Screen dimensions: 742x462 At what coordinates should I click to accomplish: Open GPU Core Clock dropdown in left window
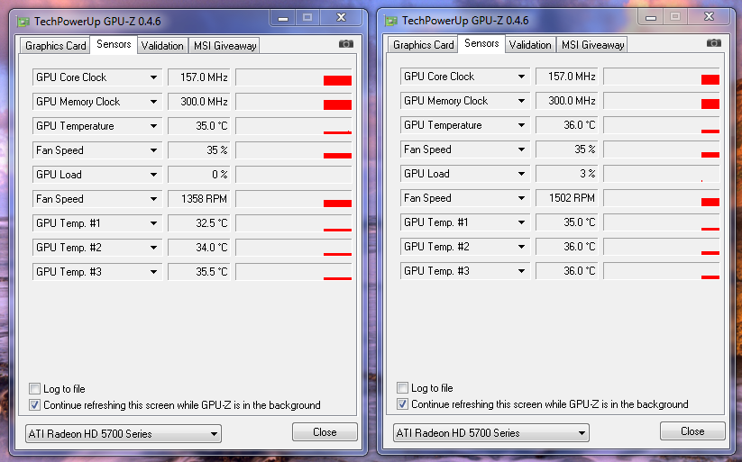[97, 77]
